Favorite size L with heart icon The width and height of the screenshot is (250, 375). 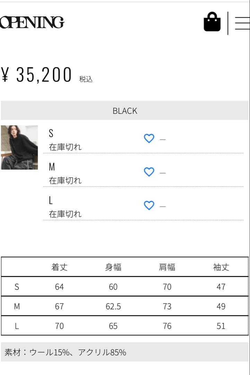tap(149, 206)
